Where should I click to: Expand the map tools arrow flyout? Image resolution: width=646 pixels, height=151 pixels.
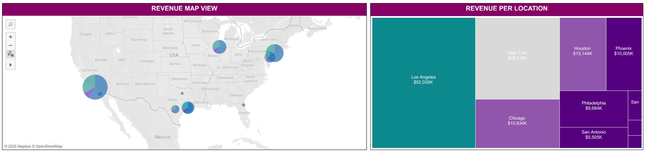coord(11,65)
